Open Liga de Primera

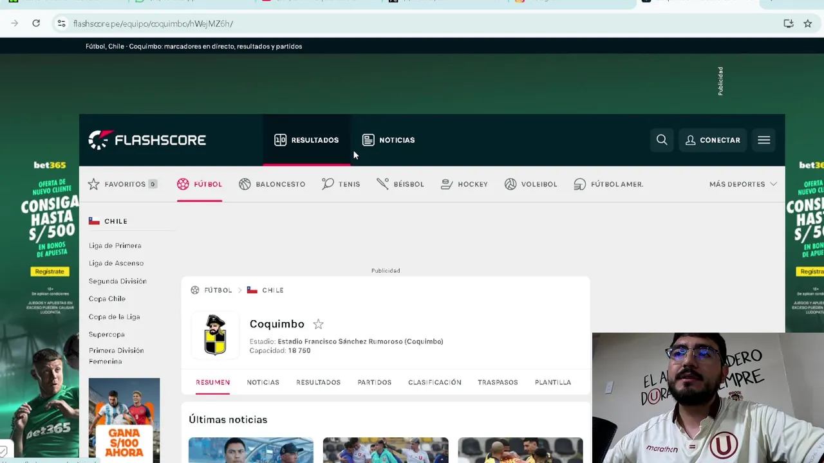click(115, 246)
